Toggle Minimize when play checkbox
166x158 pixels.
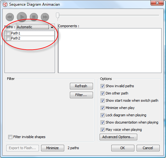click(x=102, y=108)
